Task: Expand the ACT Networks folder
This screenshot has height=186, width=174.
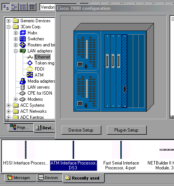Action: click(8, 111)
